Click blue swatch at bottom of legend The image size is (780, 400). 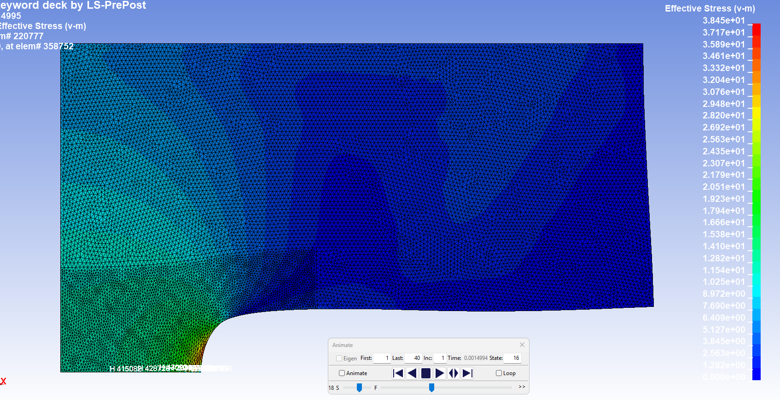[756, 374]
